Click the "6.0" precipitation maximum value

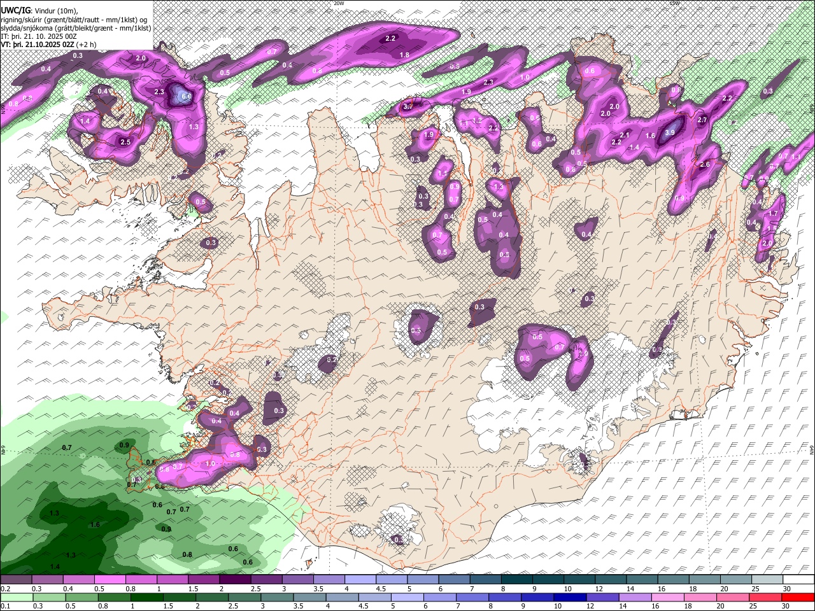pos(186,97)
